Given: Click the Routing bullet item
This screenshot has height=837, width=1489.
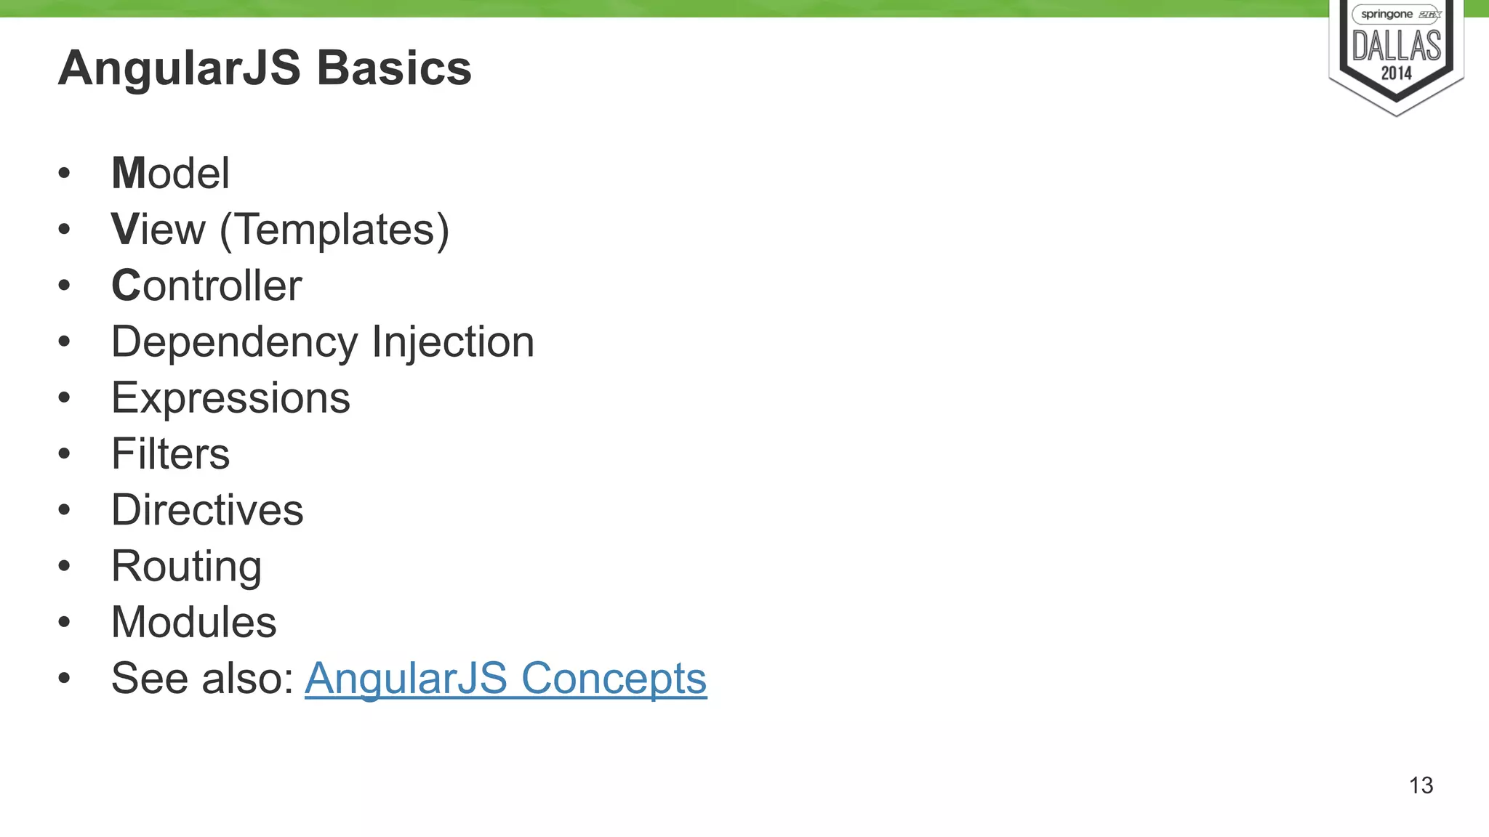Looking at the screenshot, I should 186,567.
